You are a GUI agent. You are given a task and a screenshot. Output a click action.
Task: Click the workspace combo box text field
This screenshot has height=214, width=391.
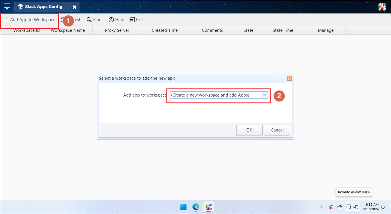click(216, 95)
